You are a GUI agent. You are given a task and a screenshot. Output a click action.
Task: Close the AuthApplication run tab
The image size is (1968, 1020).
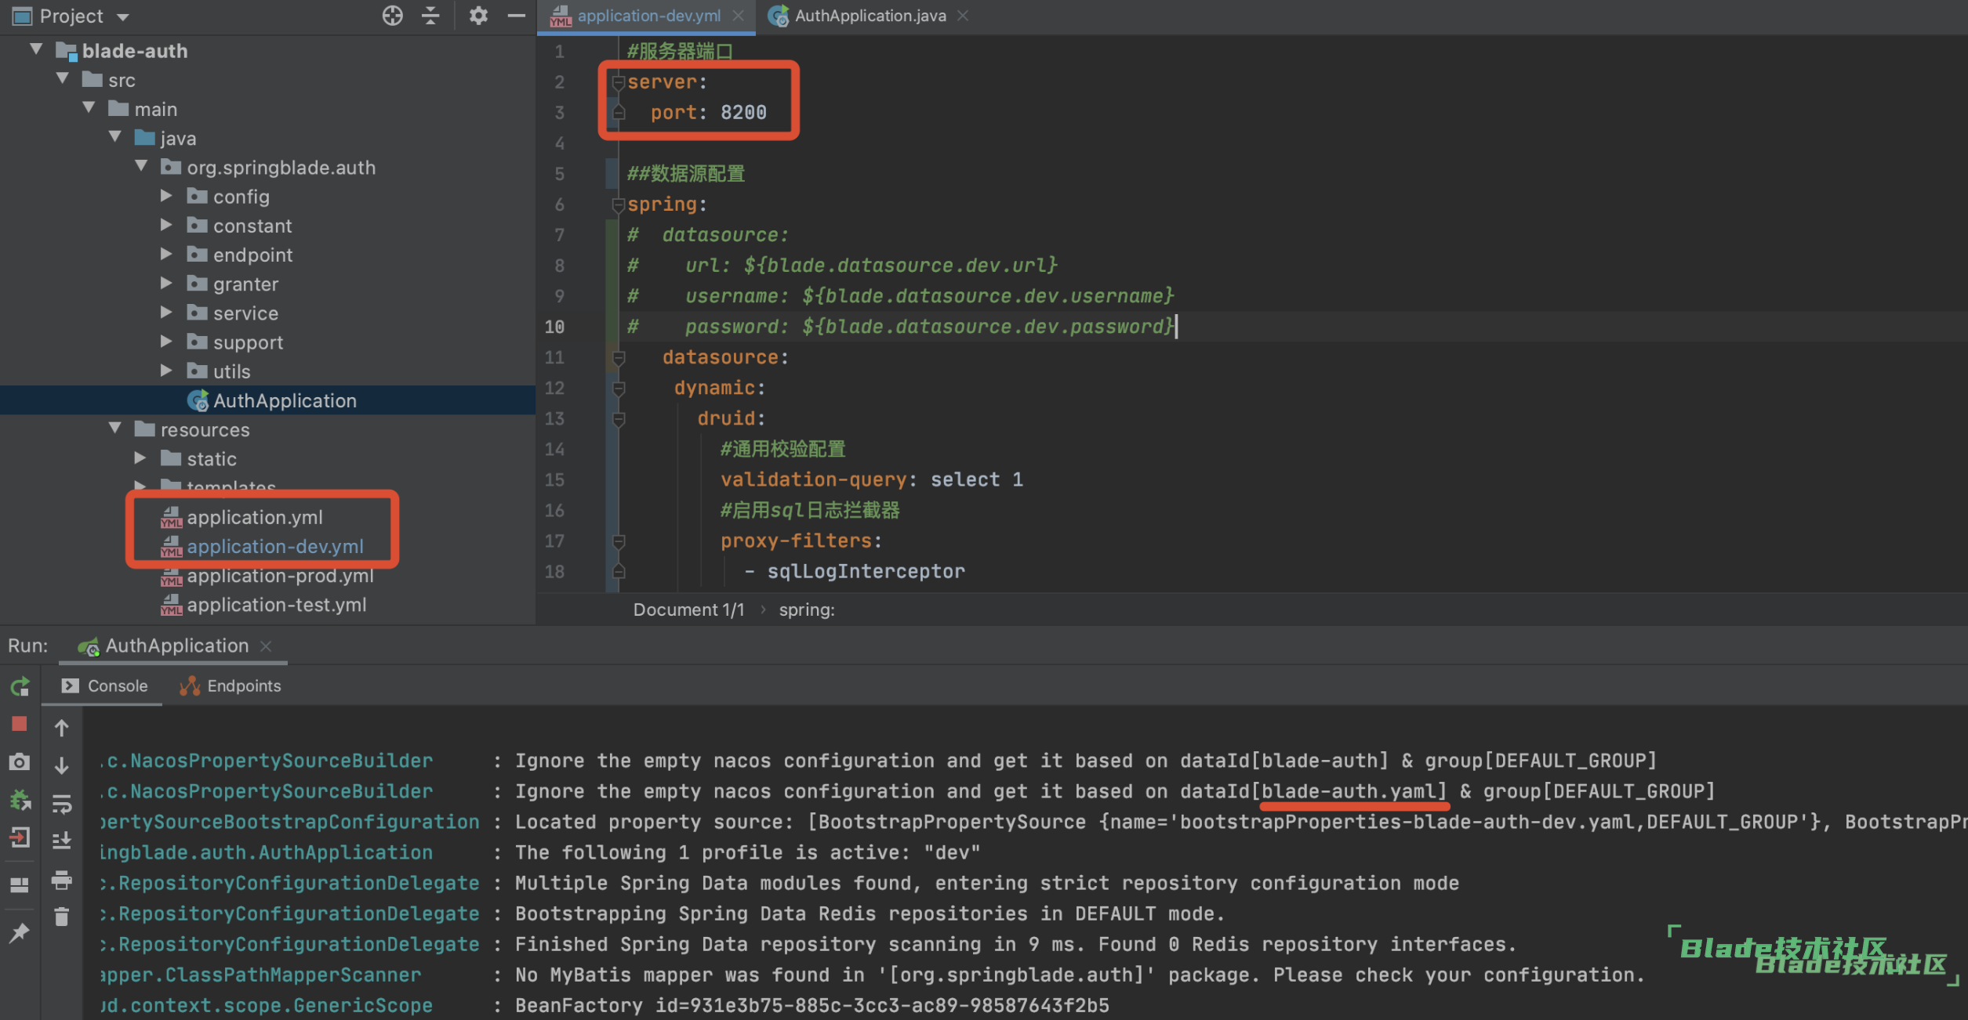point(266,646)
